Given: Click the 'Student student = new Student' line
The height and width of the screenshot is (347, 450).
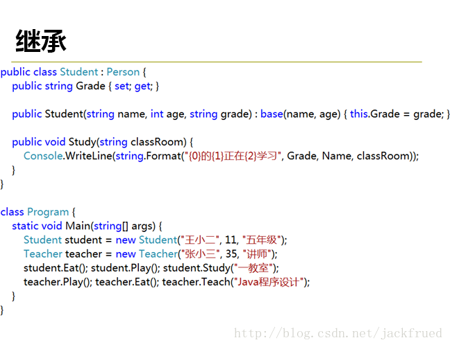Looking at the screenshot, I should pos(156,240).
